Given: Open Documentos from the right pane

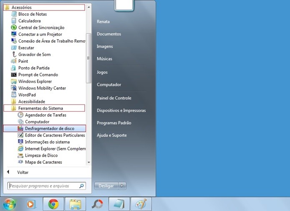Looking at the screenshot, I should pyautogui.click(x=109, y=34).
